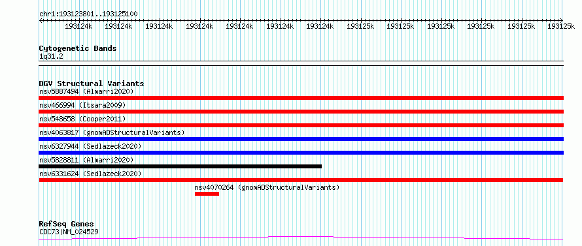Click the nsv5828811 (Almarri2020) label
Screen dimensions: 582x246
point(86,160)
